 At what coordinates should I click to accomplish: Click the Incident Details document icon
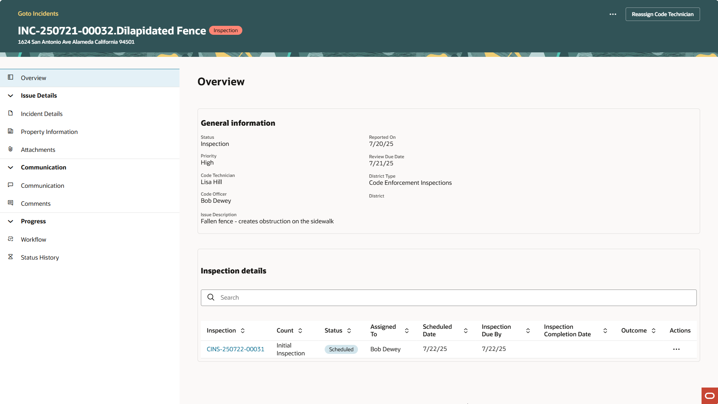[10, 113]
